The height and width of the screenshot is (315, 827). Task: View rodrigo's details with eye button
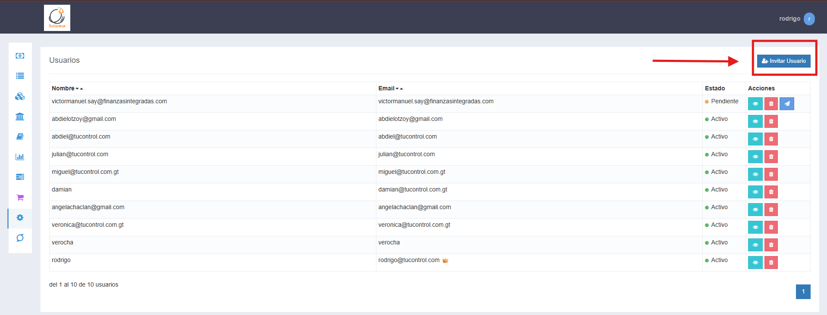[755, 262]
